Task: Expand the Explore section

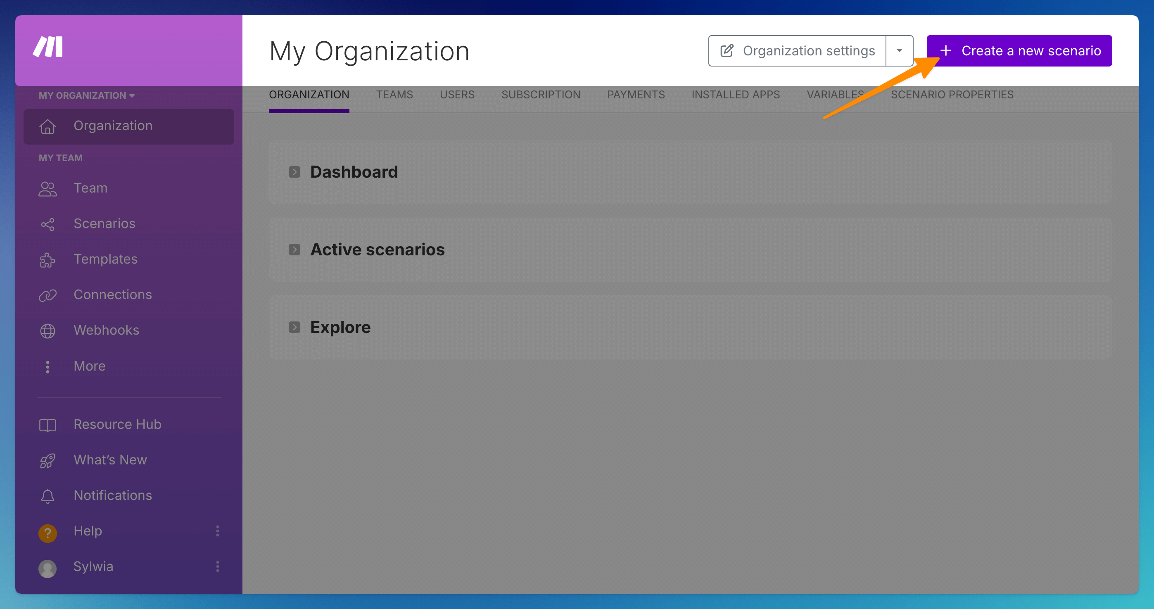Action: pos(294,327)
